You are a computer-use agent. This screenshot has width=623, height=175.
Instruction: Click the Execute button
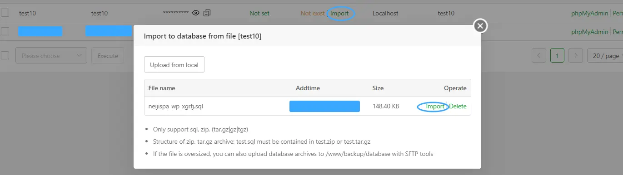click(x=108, y=56)
